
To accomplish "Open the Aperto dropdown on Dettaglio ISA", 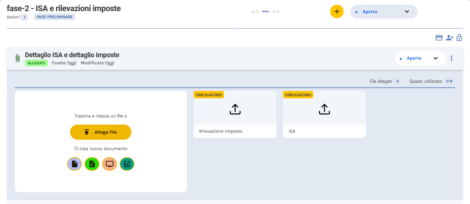I will pyautogui.click(x=420, y=58).
